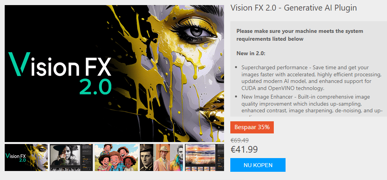The image size is (387, 180).
Task: Select the men's portraits thumbnail
Action: (161, 158)
